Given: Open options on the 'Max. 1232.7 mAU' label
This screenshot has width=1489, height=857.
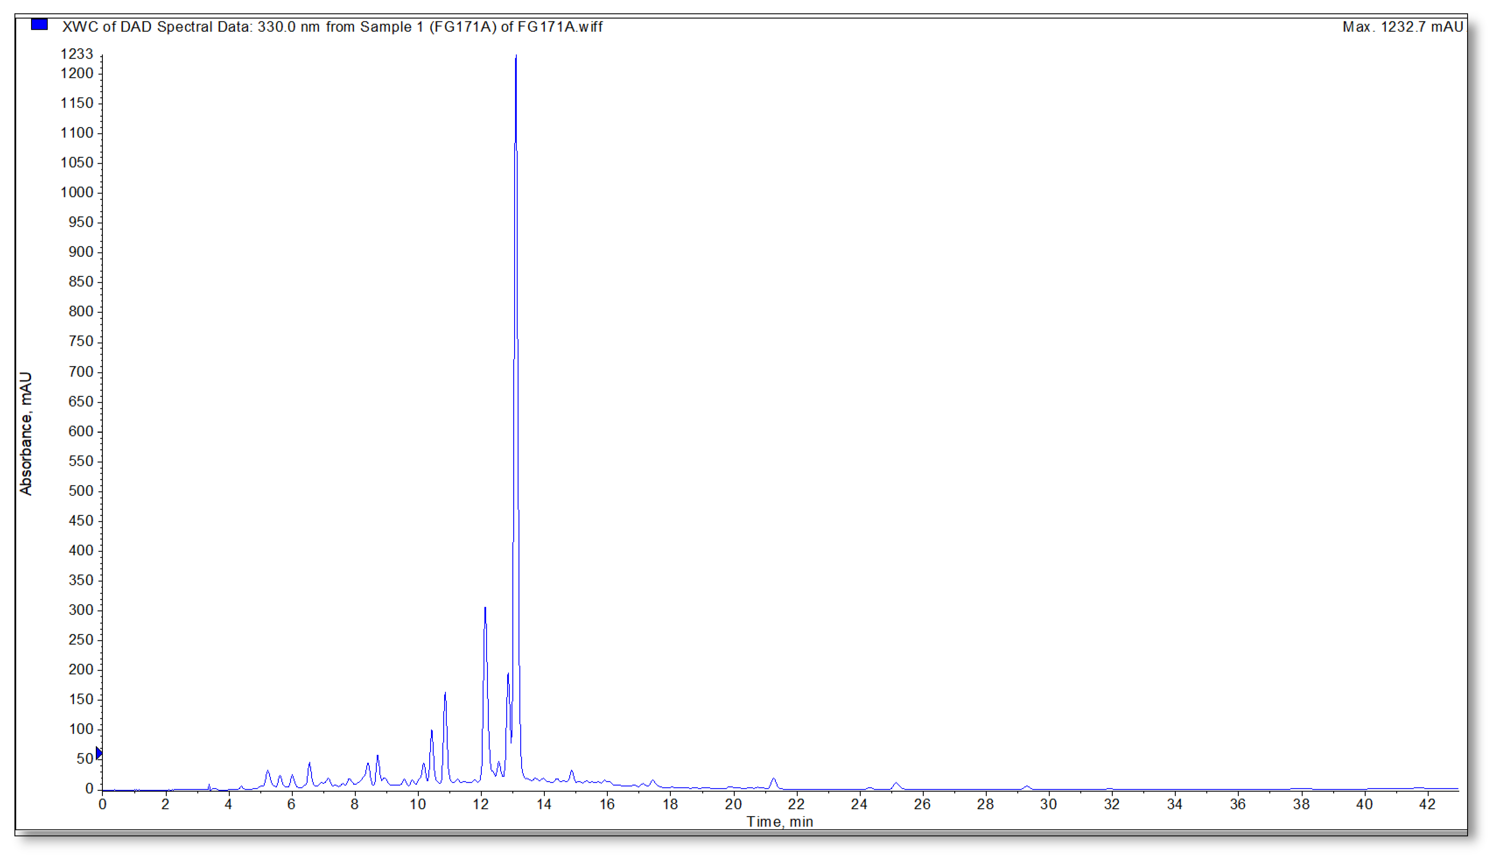Looking at the screenshot, I should tap(1404, 26).
